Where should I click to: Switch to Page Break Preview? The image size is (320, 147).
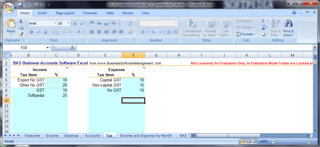[255, 141]
